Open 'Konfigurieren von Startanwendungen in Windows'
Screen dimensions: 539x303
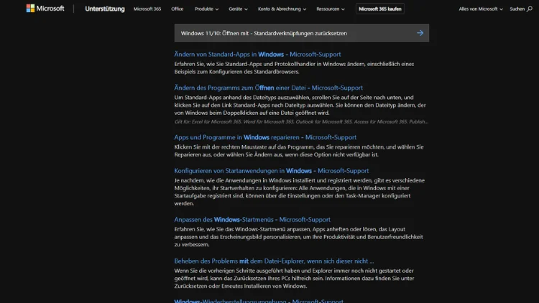point(271,170)
